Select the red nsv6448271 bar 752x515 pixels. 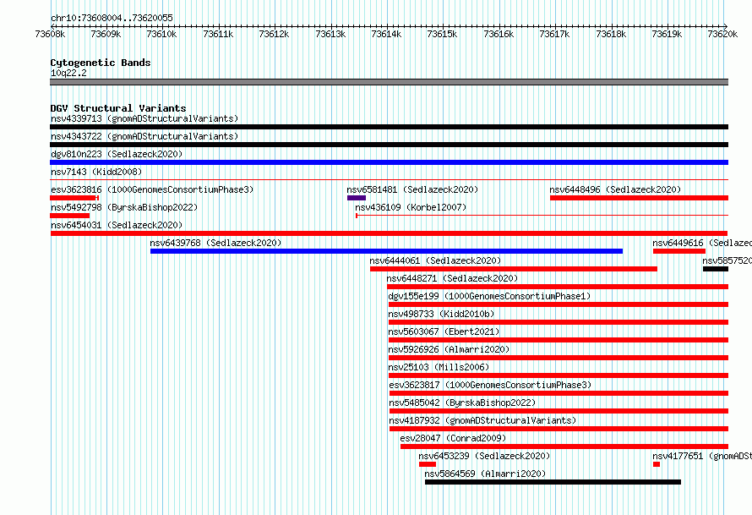(x=558, y=287)
